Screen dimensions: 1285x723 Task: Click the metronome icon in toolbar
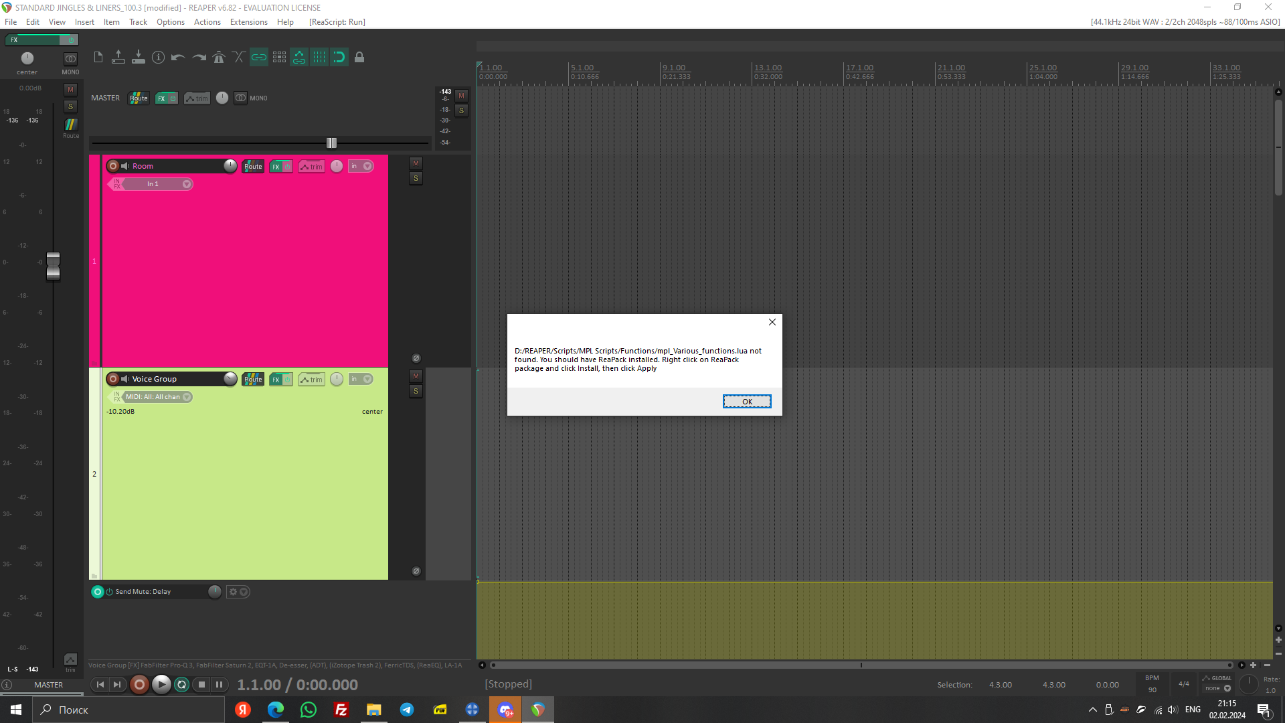219,58
